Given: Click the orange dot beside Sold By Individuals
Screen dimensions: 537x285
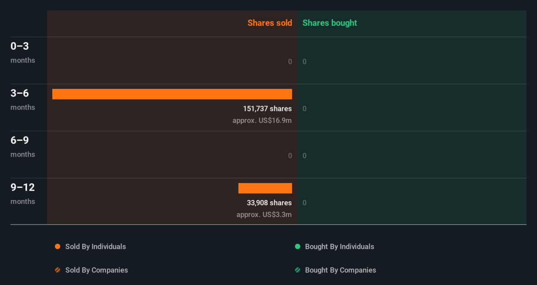Looking at the screenshot, I should (x=57, y=247).
